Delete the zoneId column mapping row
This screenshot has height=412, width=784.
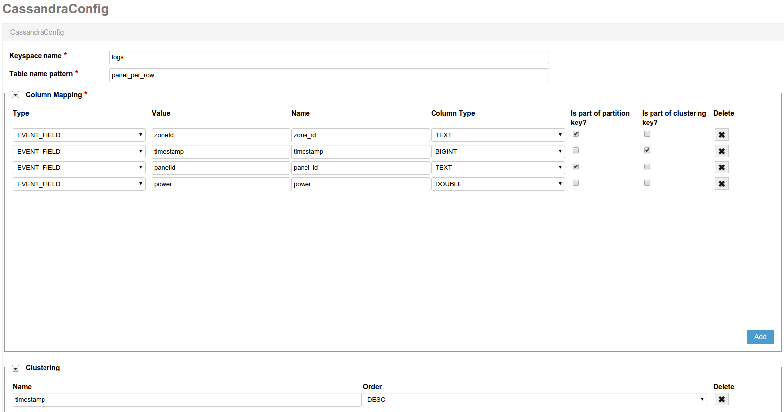pos(721,135)
